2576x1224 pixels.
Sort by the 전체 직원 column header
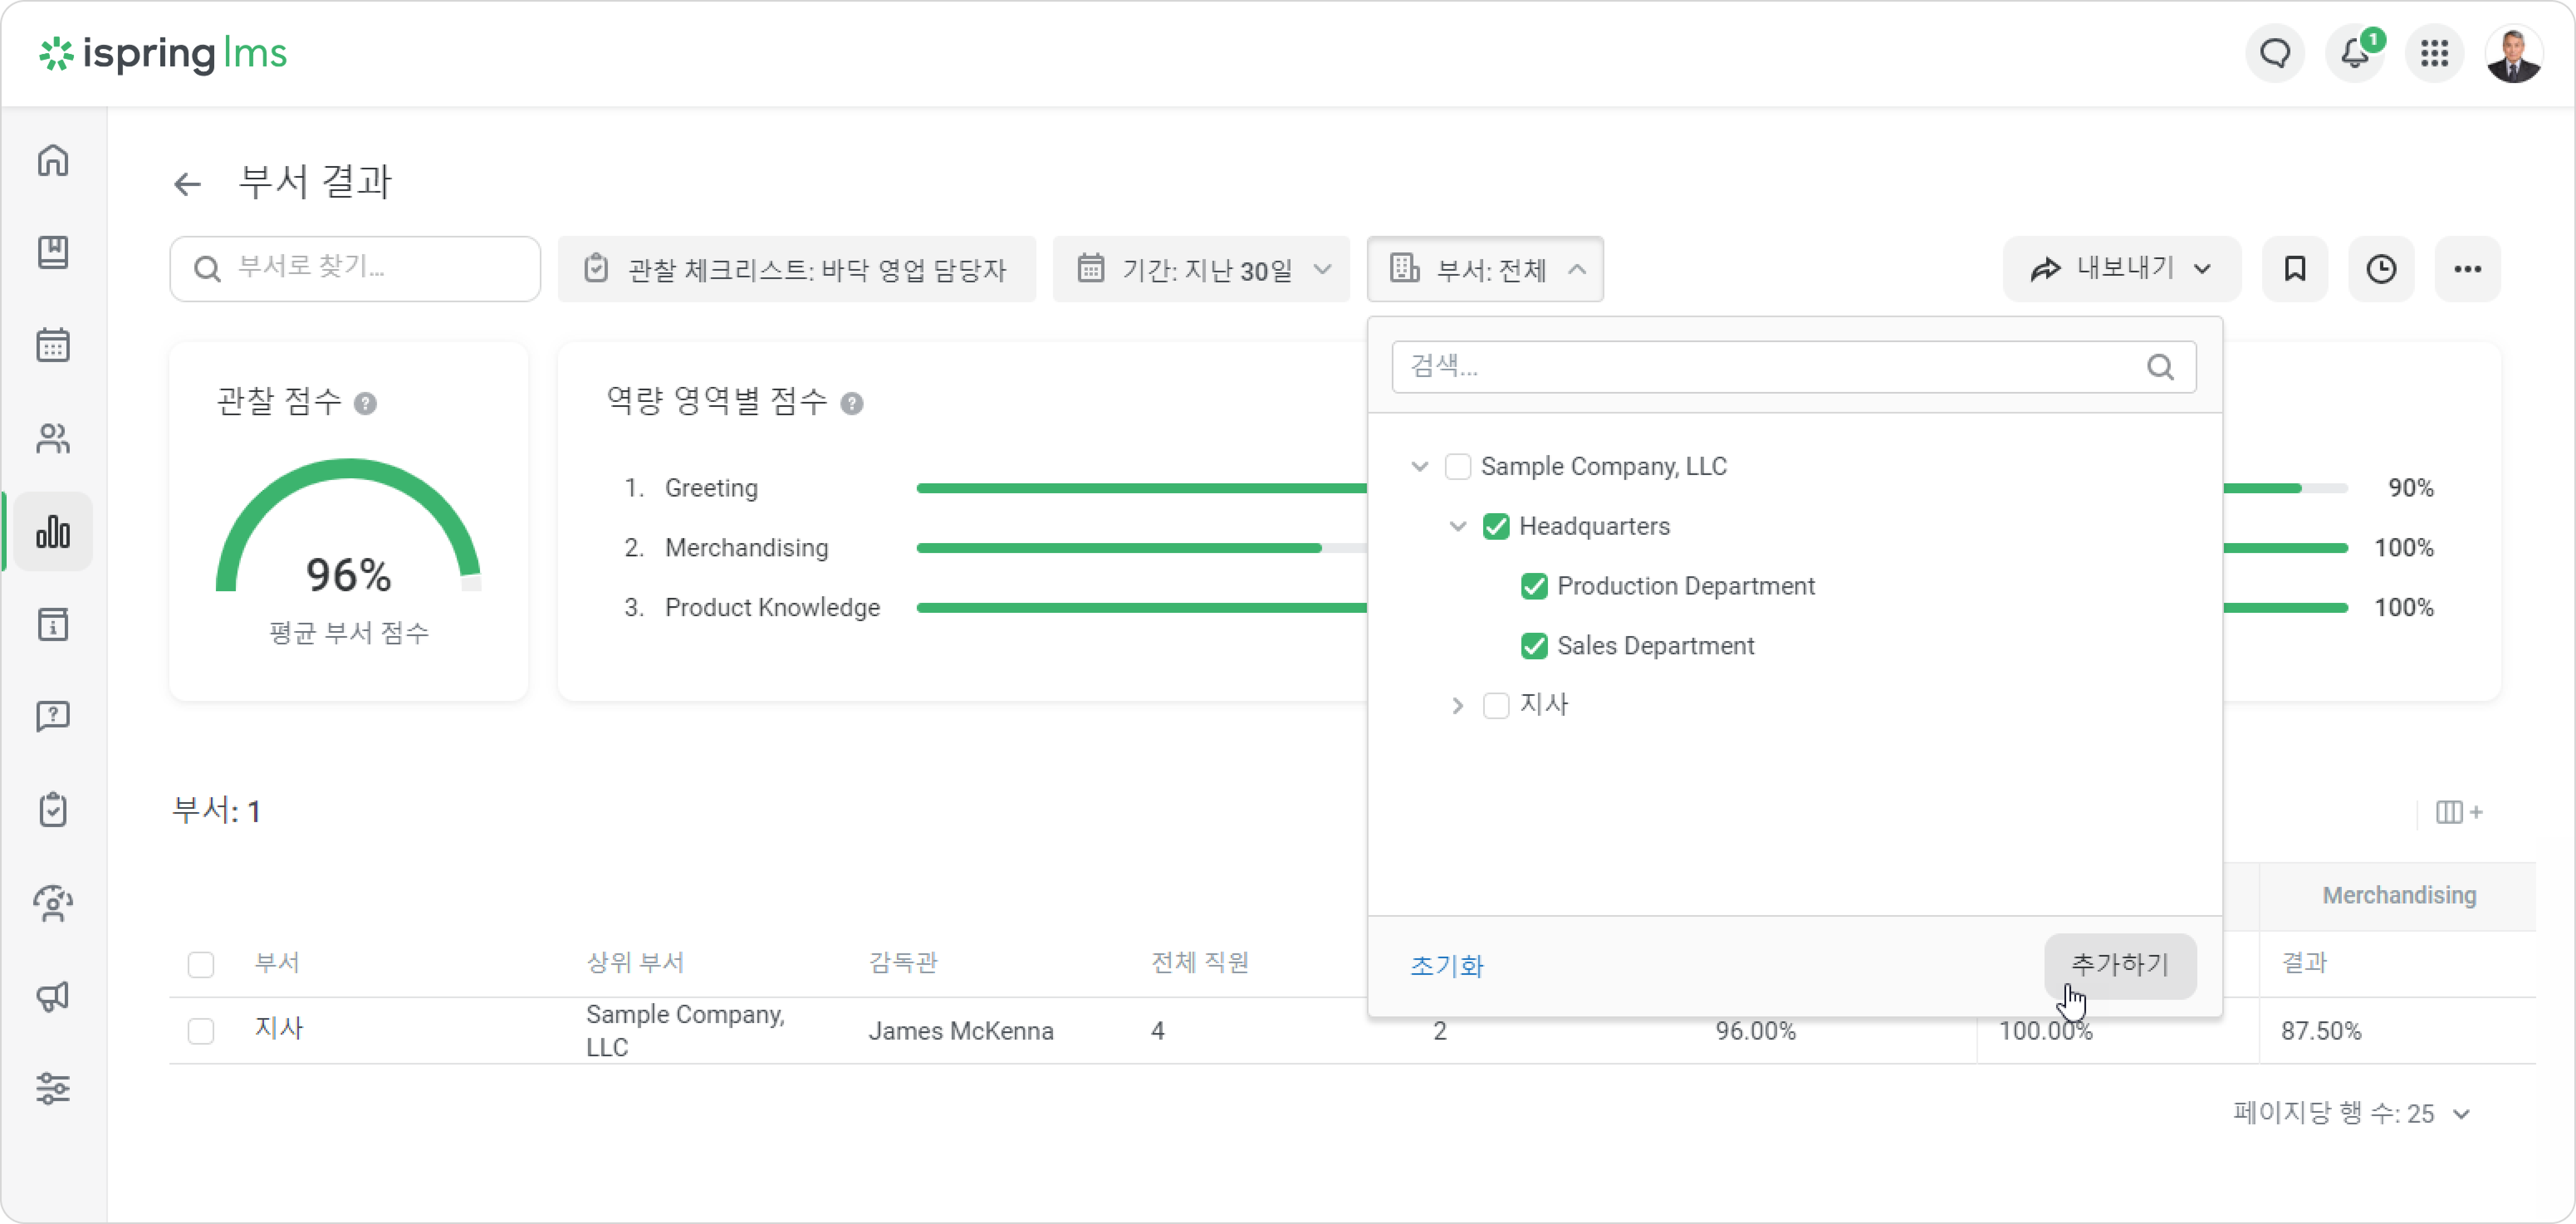pos(1200,963)
